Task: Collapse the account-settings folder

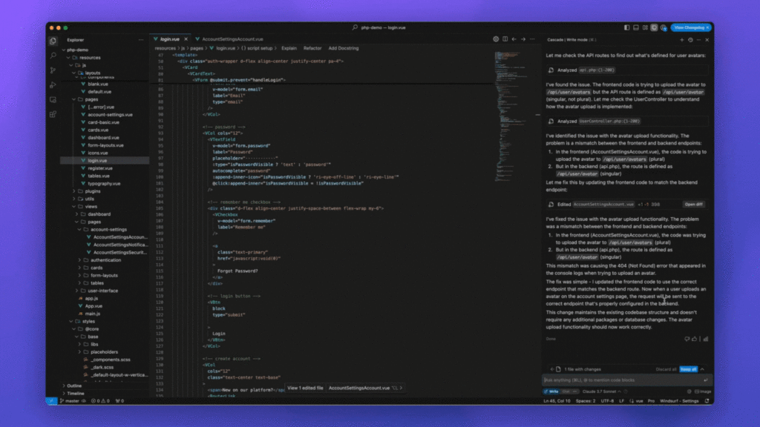Action: coord(108,229)
